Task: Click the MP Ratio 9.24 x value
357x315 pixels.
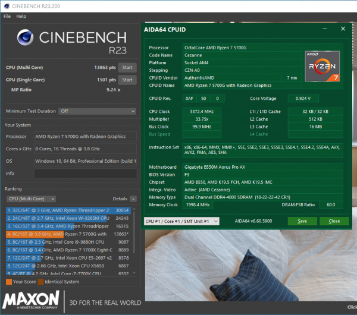Action: click(113, 90)
